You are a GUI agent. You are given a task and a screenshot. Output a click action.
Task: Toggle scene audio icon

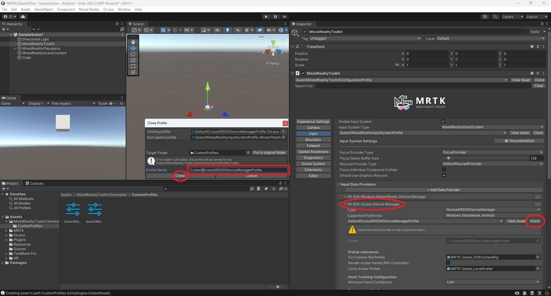pyautogui.click(x=237, y=30)
